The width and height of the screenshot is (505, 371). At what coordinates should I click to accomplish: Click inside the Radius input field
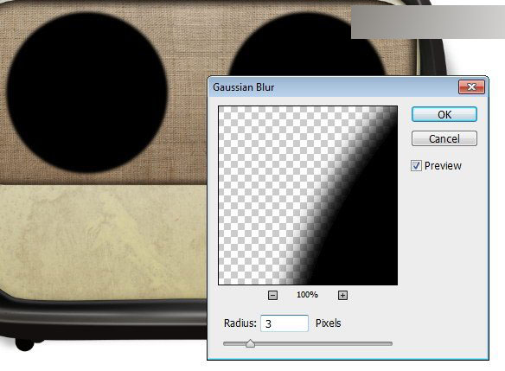pyautogui.click(x=284, y=323)
